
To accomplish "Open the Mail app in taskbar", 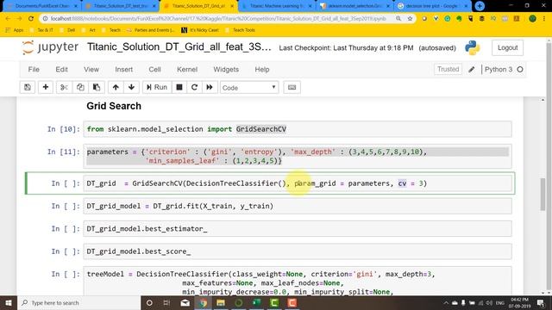I will click(185, 302).
